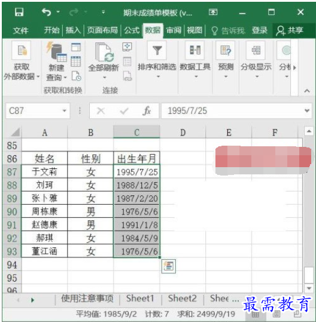Viewport: 316px width, 323px height.
Task: Switch to the 视图 tab
Action: (x=195, y=30)
